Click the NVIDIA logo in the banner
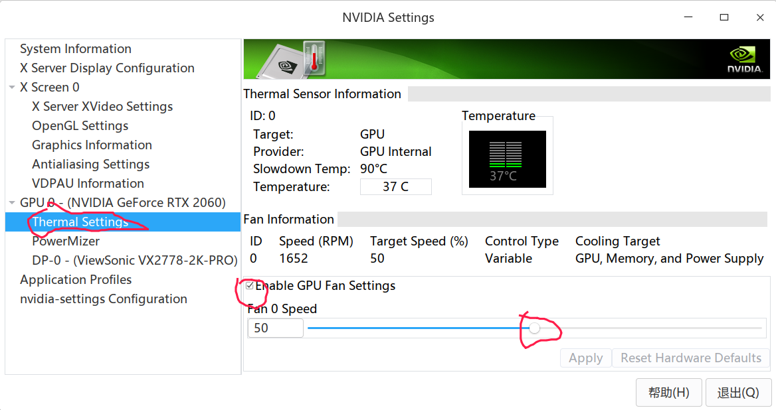Image resolution: width=776 pixels, height=410 pixels. (743, 59)
